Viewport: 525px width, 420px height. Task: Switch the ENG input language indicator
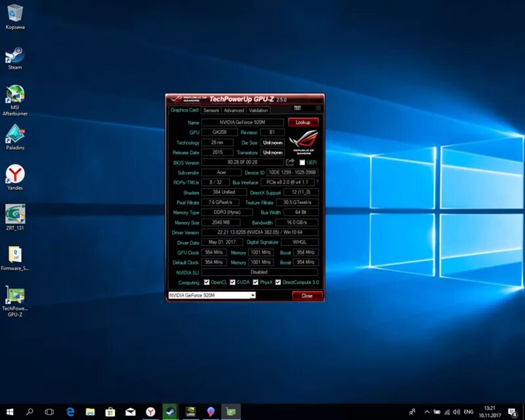coord(469,412)
